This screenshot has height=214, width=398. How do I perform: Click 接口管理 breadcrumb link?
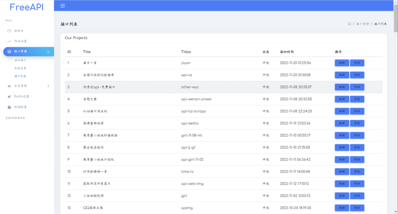click(x=362, y=24)
